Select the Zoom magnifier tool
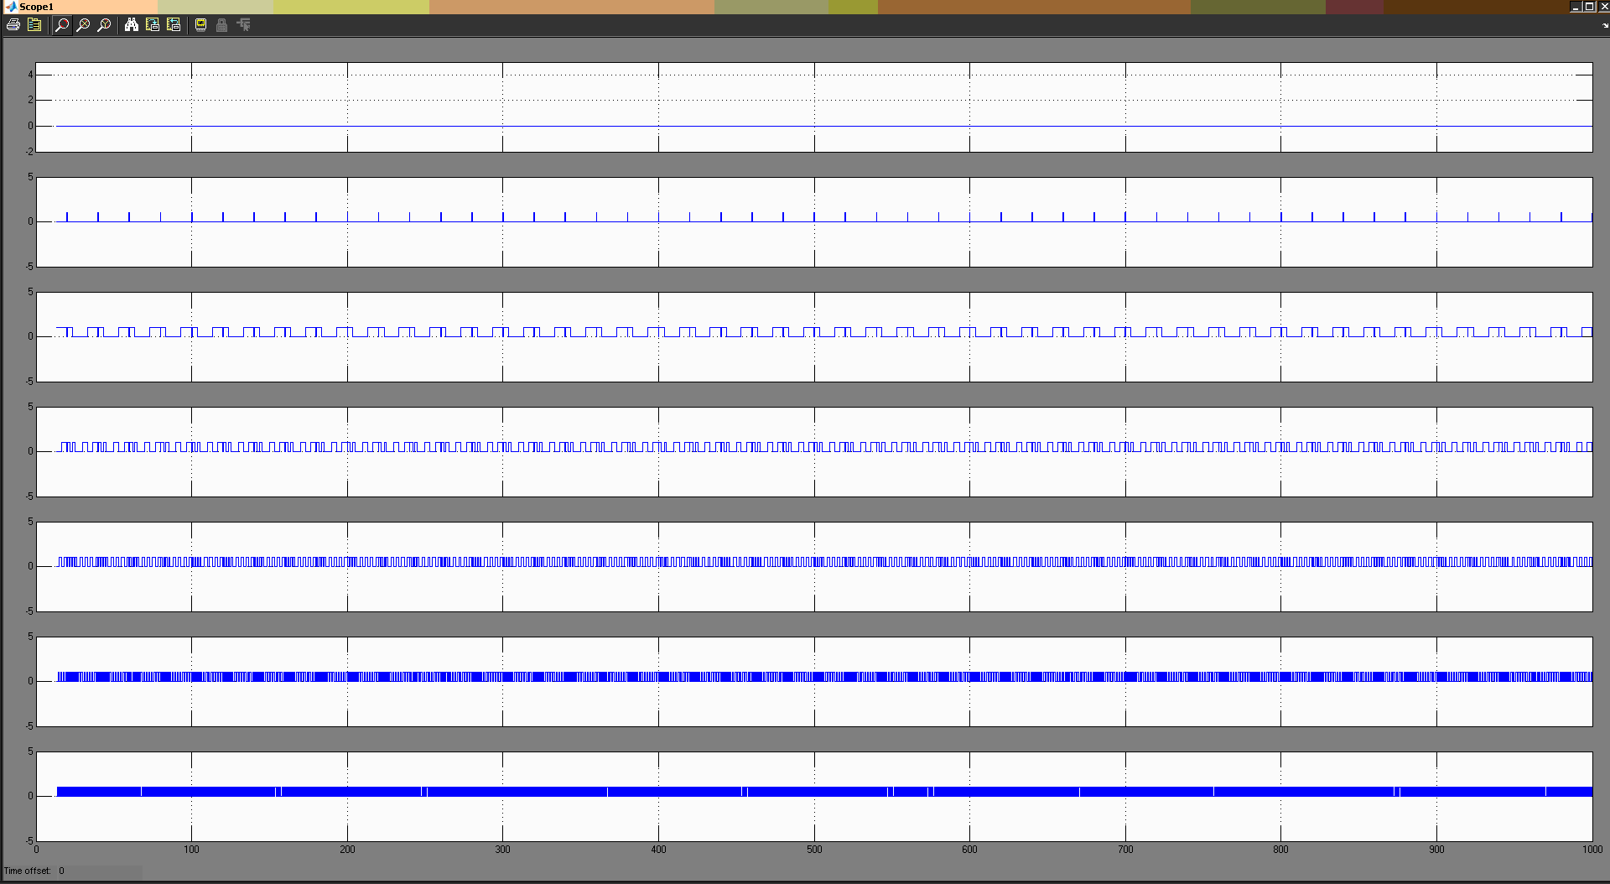 tap(62, 25)
